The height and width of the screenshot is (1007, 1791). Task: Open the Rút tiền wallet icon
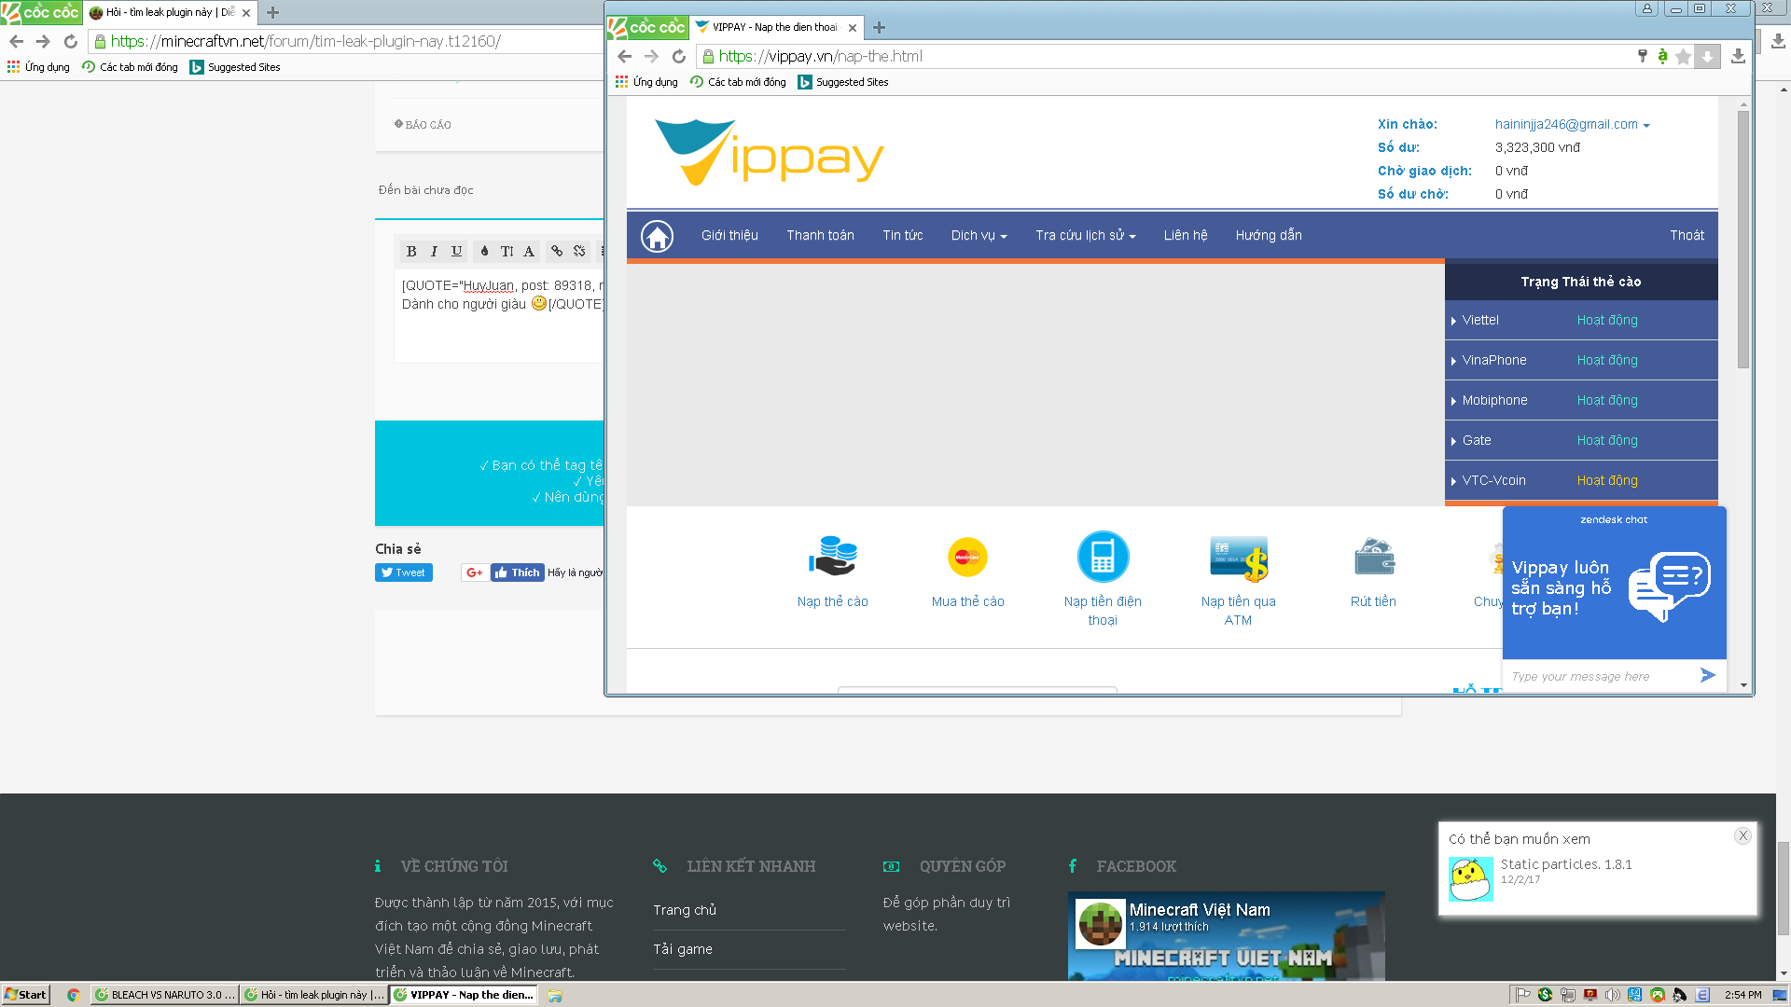[1373, 558]
